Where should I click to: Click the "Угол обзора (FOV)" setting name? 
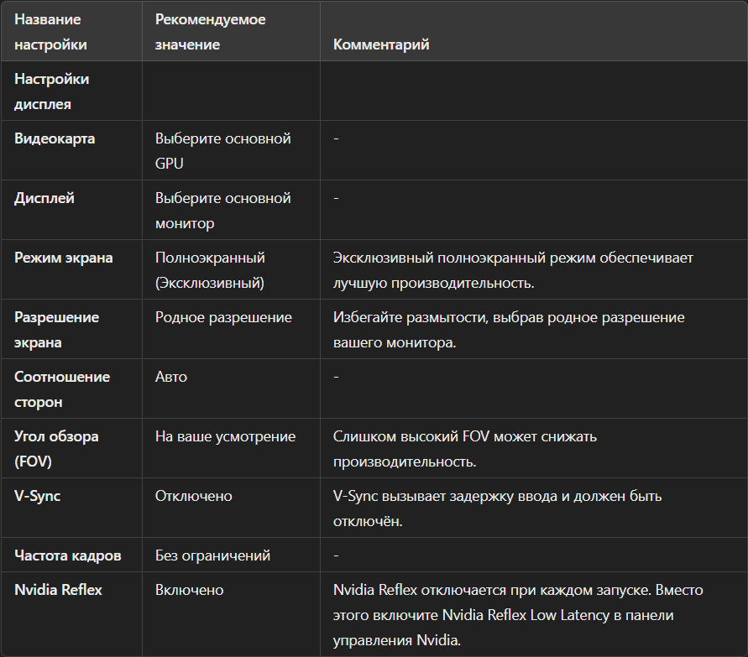56,449
